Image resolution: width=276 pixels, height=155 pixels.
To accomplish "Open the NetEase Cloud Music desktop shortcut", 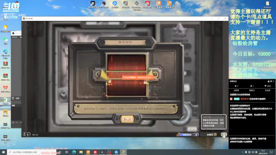I will pos(147,3).
